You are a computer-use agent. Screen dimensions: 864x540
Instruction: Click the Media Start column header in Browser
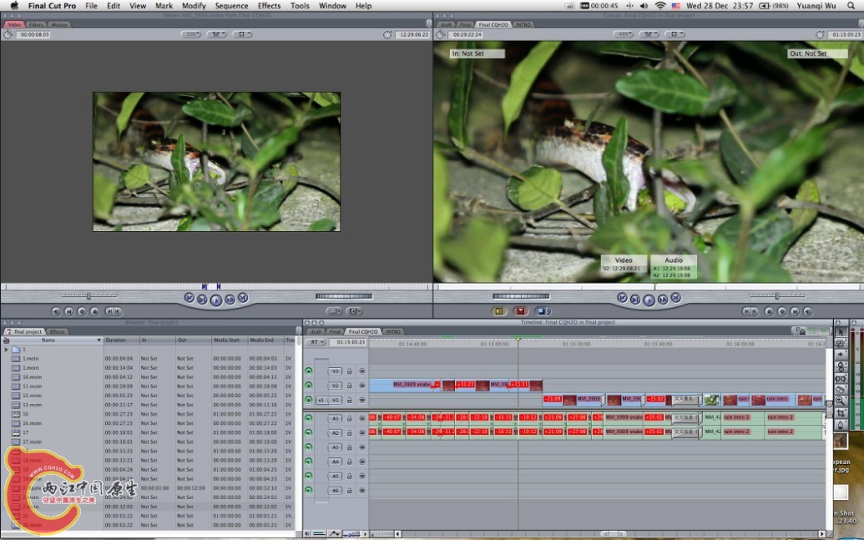[230, 340]
